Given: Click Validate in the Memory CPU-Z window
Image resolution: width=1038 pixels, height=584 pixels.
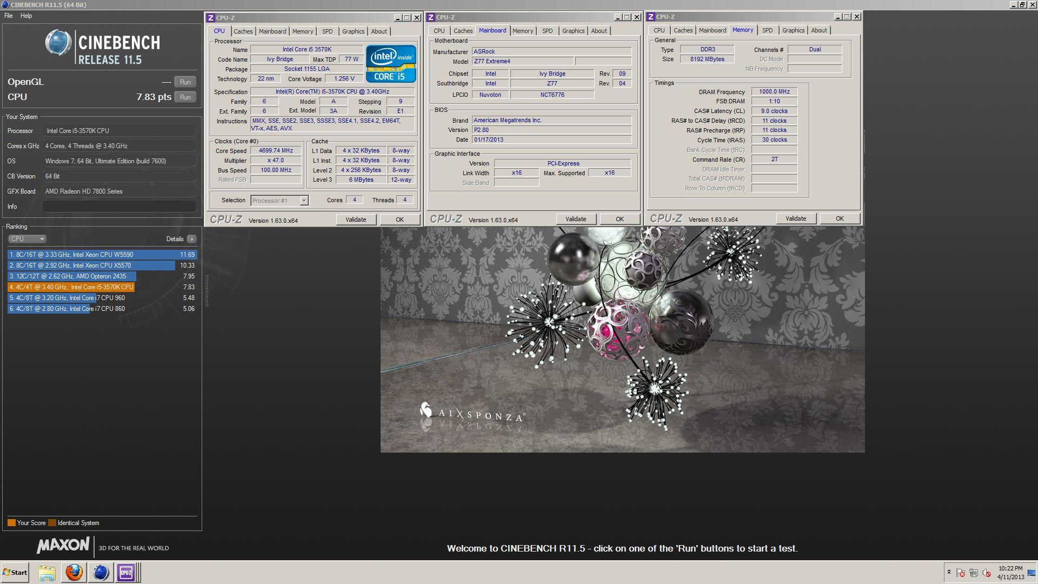Looking at the screenshot, I should pyautogui.click(x=796, y=218).
